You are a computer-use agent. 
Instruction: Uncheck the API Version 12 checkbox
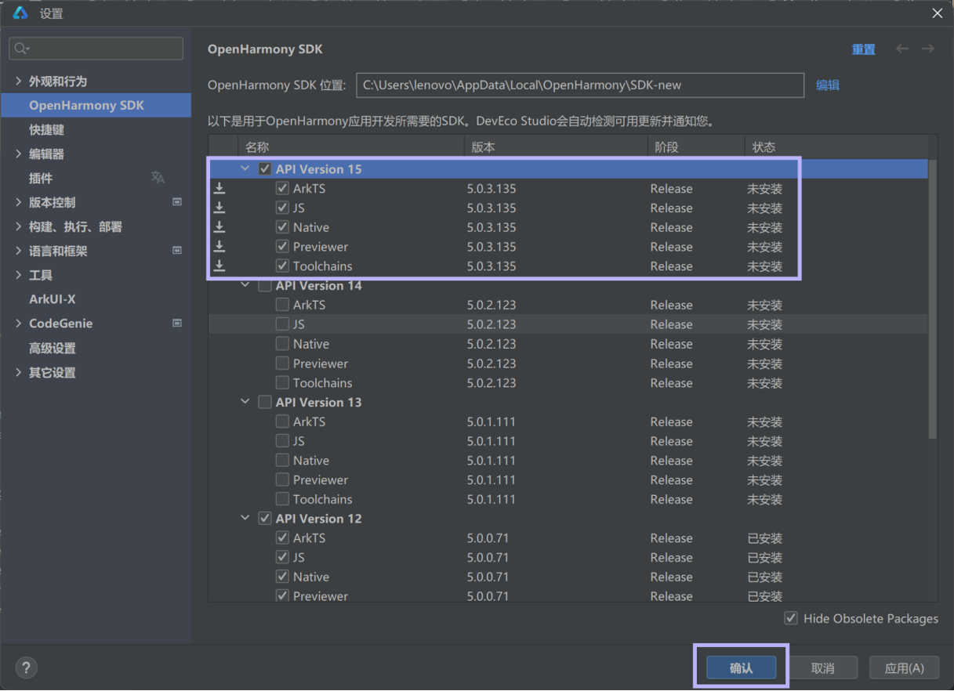click(x=265, y=519)
